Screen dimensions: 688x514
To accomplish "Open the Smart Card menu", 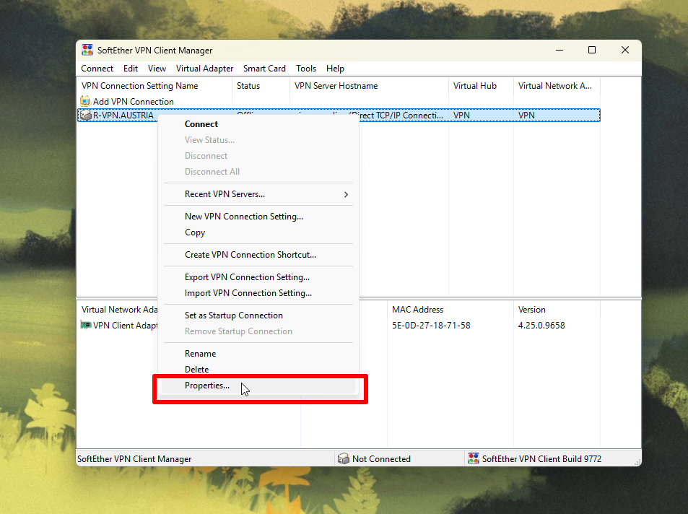I will pos(264,69).
